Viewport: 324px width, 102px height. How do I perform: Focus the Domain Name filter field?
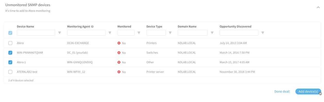click(x=193, y=33)
